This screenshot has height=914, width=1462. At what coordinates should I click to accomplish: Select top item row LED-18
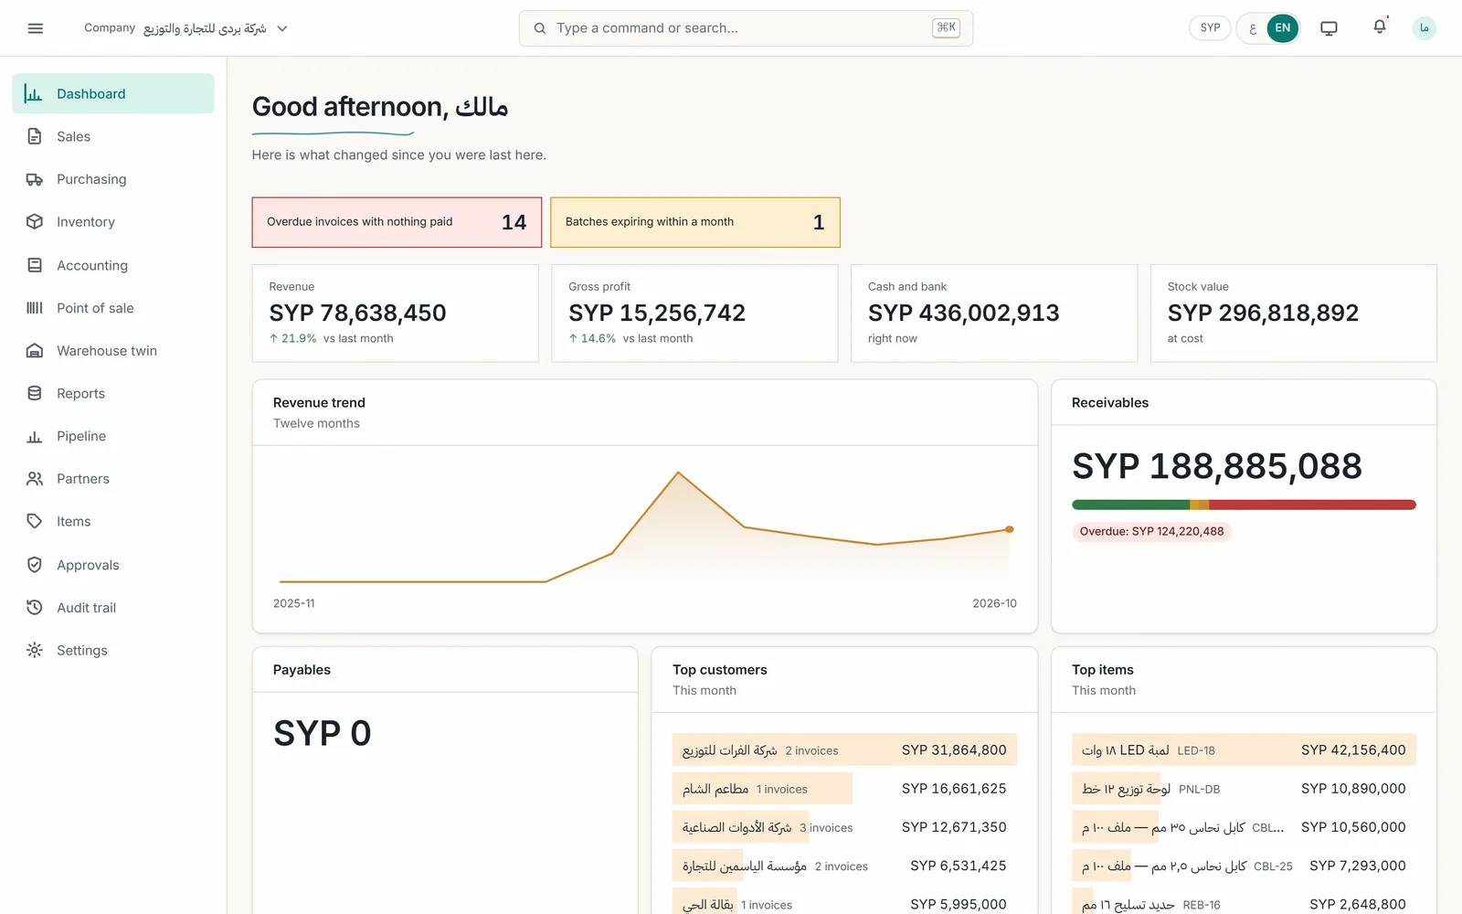click(1244, 749)
